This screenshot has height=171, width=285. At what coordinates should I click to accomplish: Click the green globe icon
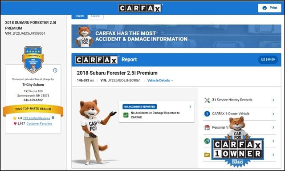tap(207, 141)
